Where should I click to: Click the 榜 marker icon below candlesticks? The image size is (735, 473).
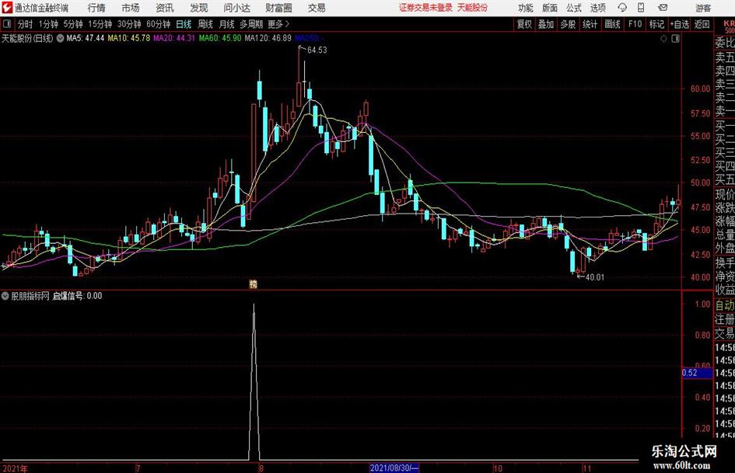tap(253, 283)
